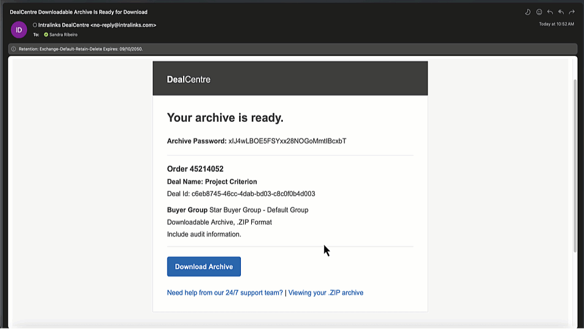Click 'Downloadable Archive, .ZIP Format' line
Image resolution: width=584 pixels, height=329 pixels.
(x=220, y=222)
